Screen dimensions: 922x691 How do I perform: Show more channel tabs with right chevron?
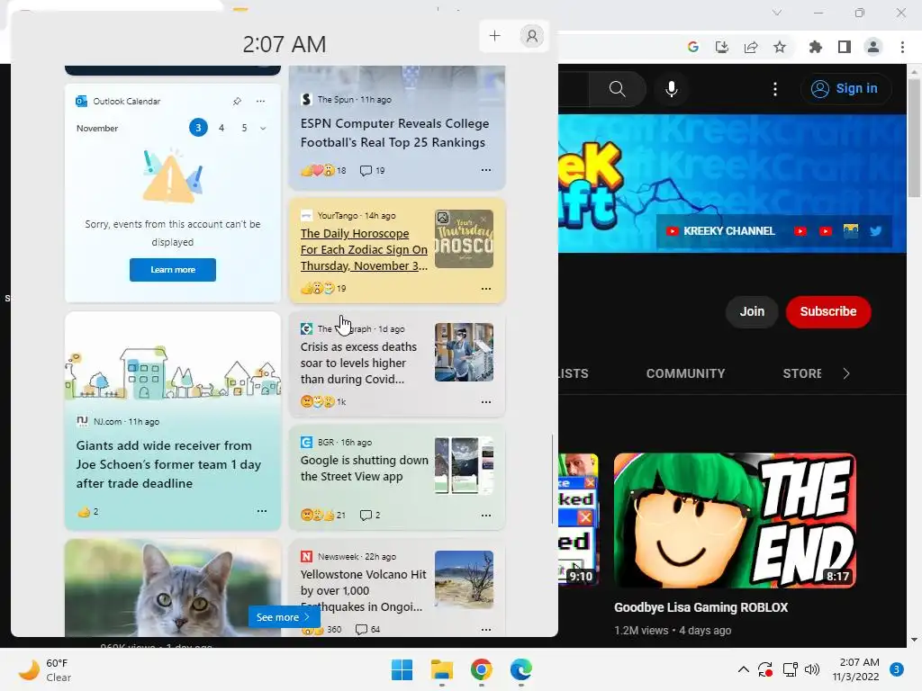[846, 373]
